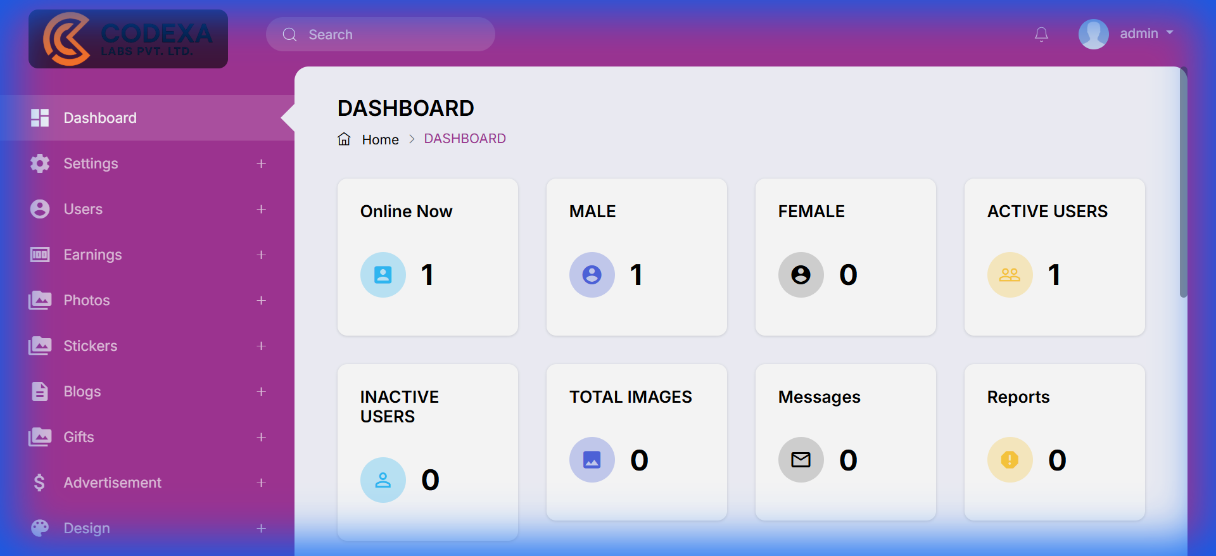The width and height of the screenshot is (1216, 556).
Task: Expand the Earnings submenu plus sign
Action: tap(261, 255)
